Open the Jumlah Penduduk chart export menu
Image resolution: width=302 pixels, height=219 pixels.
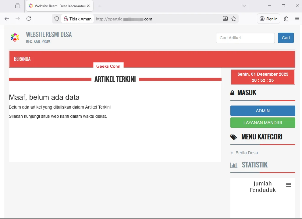tap(288, 185)
